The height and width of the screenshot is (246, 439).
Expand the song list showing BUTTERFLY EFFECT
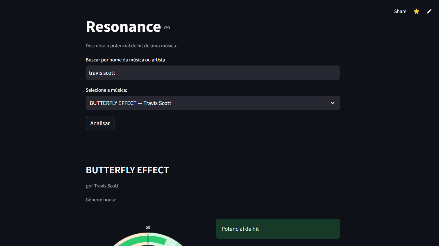pos(213,103)
